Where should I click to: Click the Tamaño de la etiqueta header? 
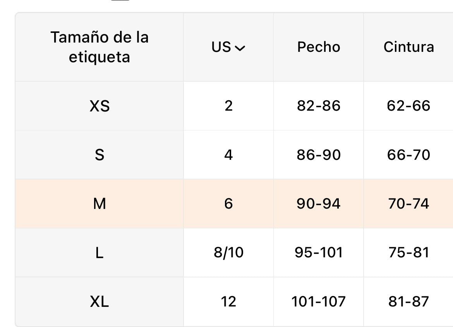click(x=100, y=47)
